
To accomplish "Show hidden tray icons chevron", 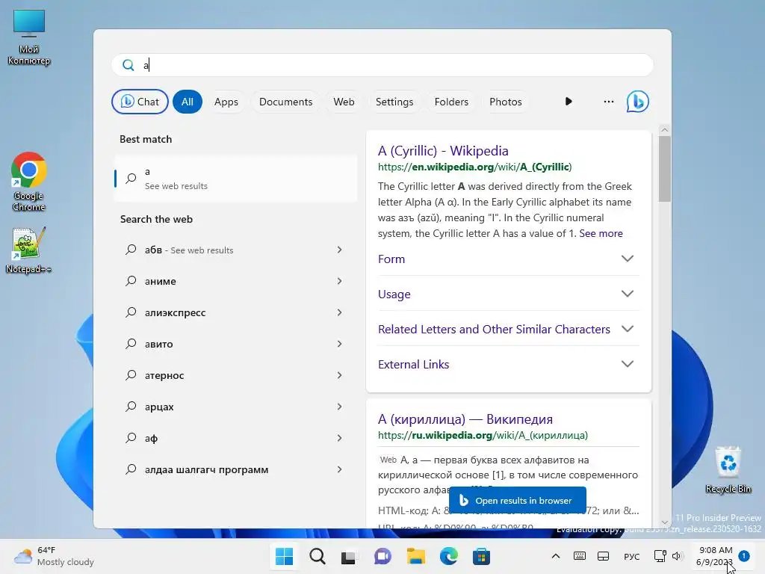I will (x=556, y=556).
